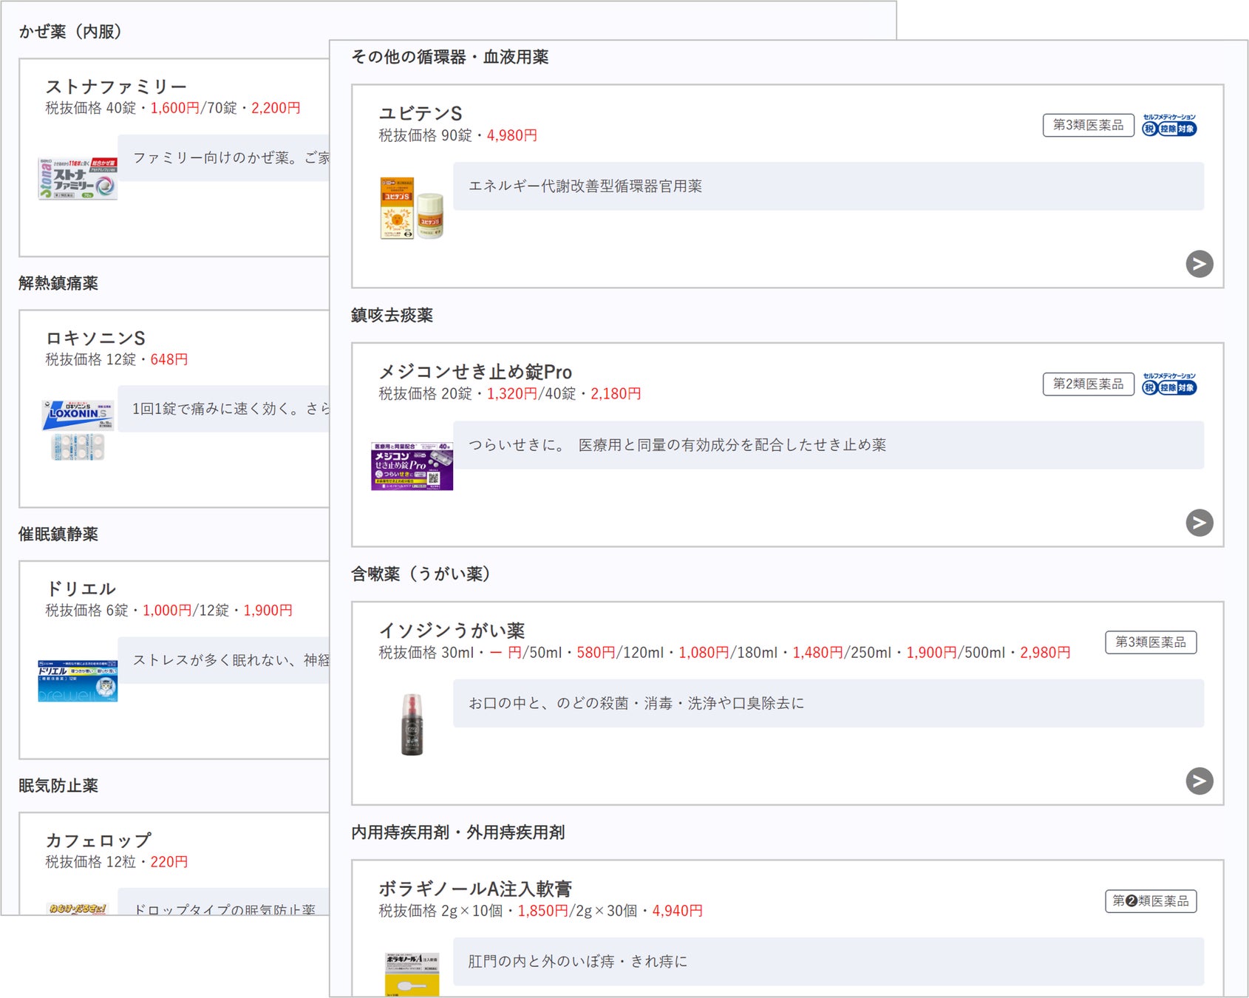Click the 解熱鎮痛薬 heading in back panel

[x=58, y=283]
